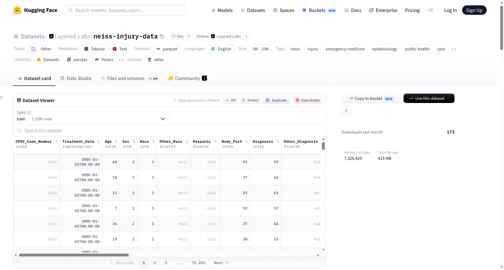Go to Models in navigation
The image size is (504, 270).
coord(222,10)
